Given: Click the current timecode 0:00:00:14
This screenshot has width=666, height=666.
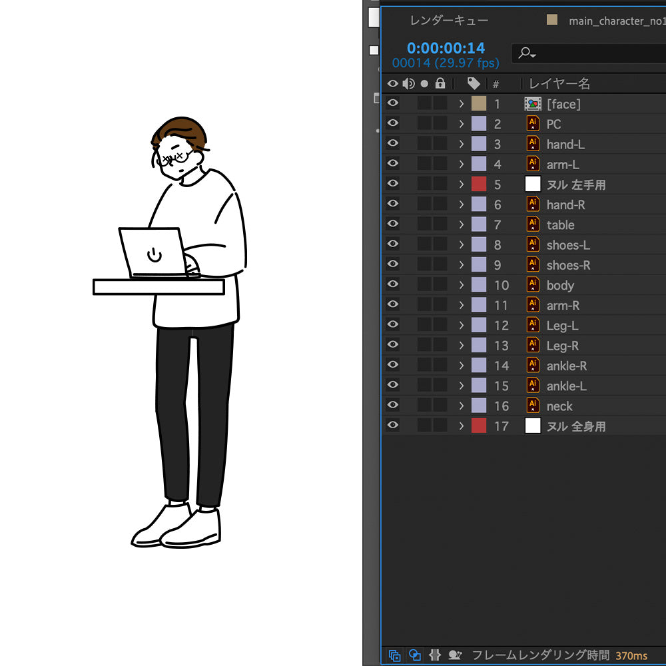Looking at the screenshot, I should [x=446, y=48].
